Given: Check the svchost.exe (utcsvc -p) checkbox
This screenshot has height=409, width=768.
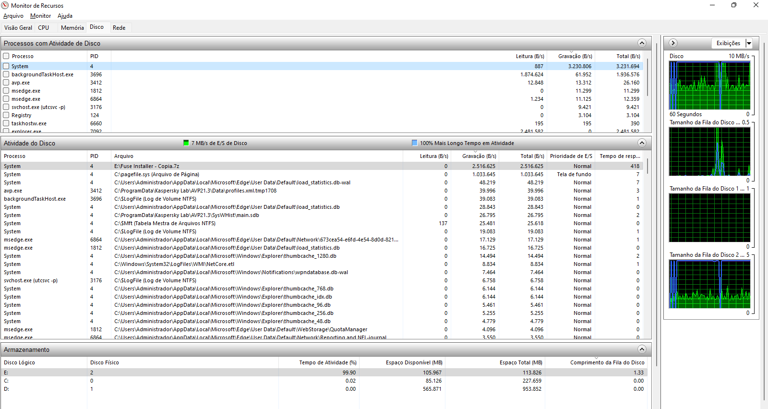Looking at the screenshot, I should pyautogui.click(x=6, y=107).
